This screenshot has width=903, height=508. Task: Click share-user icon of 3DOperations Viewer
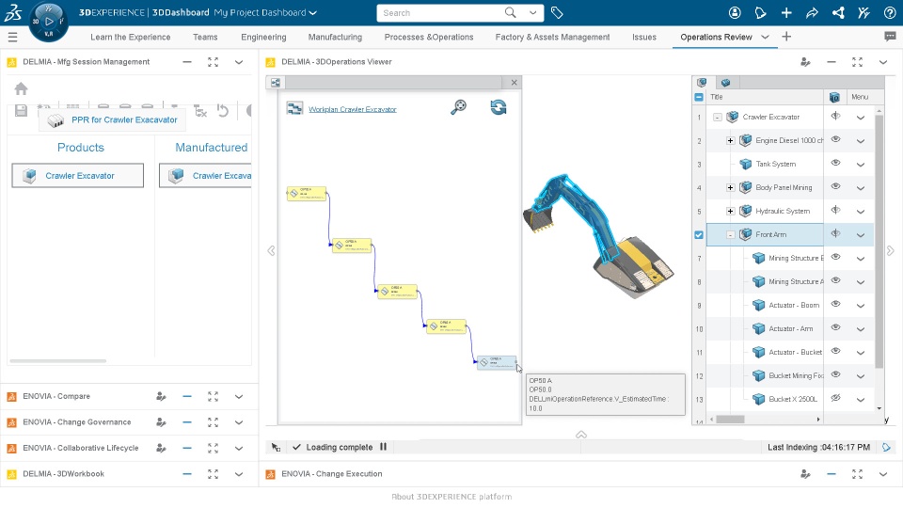tap(805, 62)
